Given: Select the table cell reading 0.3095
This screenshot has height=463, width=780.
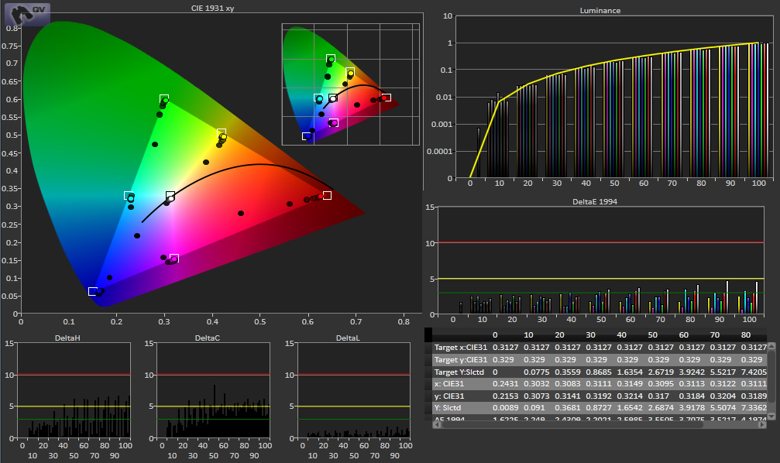Looking at the screenshot, I should pos(661,384).
